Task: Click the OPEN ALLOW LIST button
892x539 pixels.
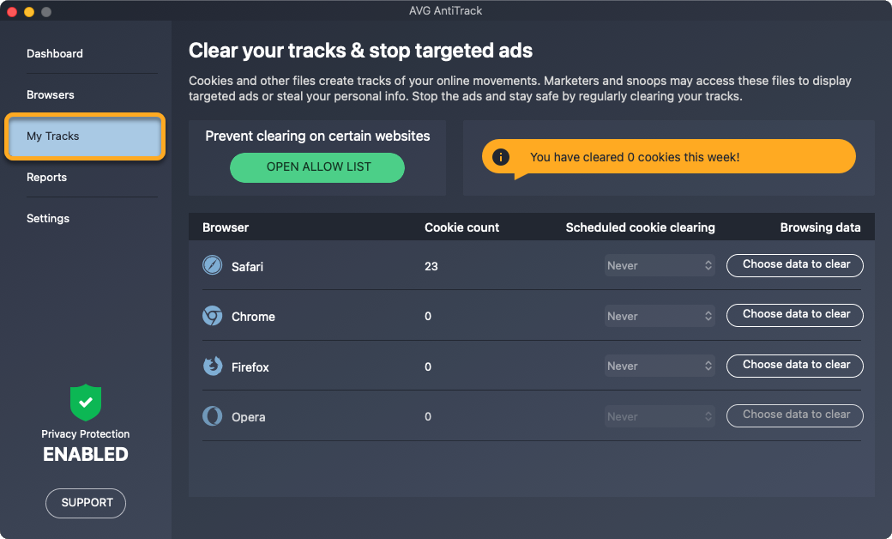Action: 318,167
